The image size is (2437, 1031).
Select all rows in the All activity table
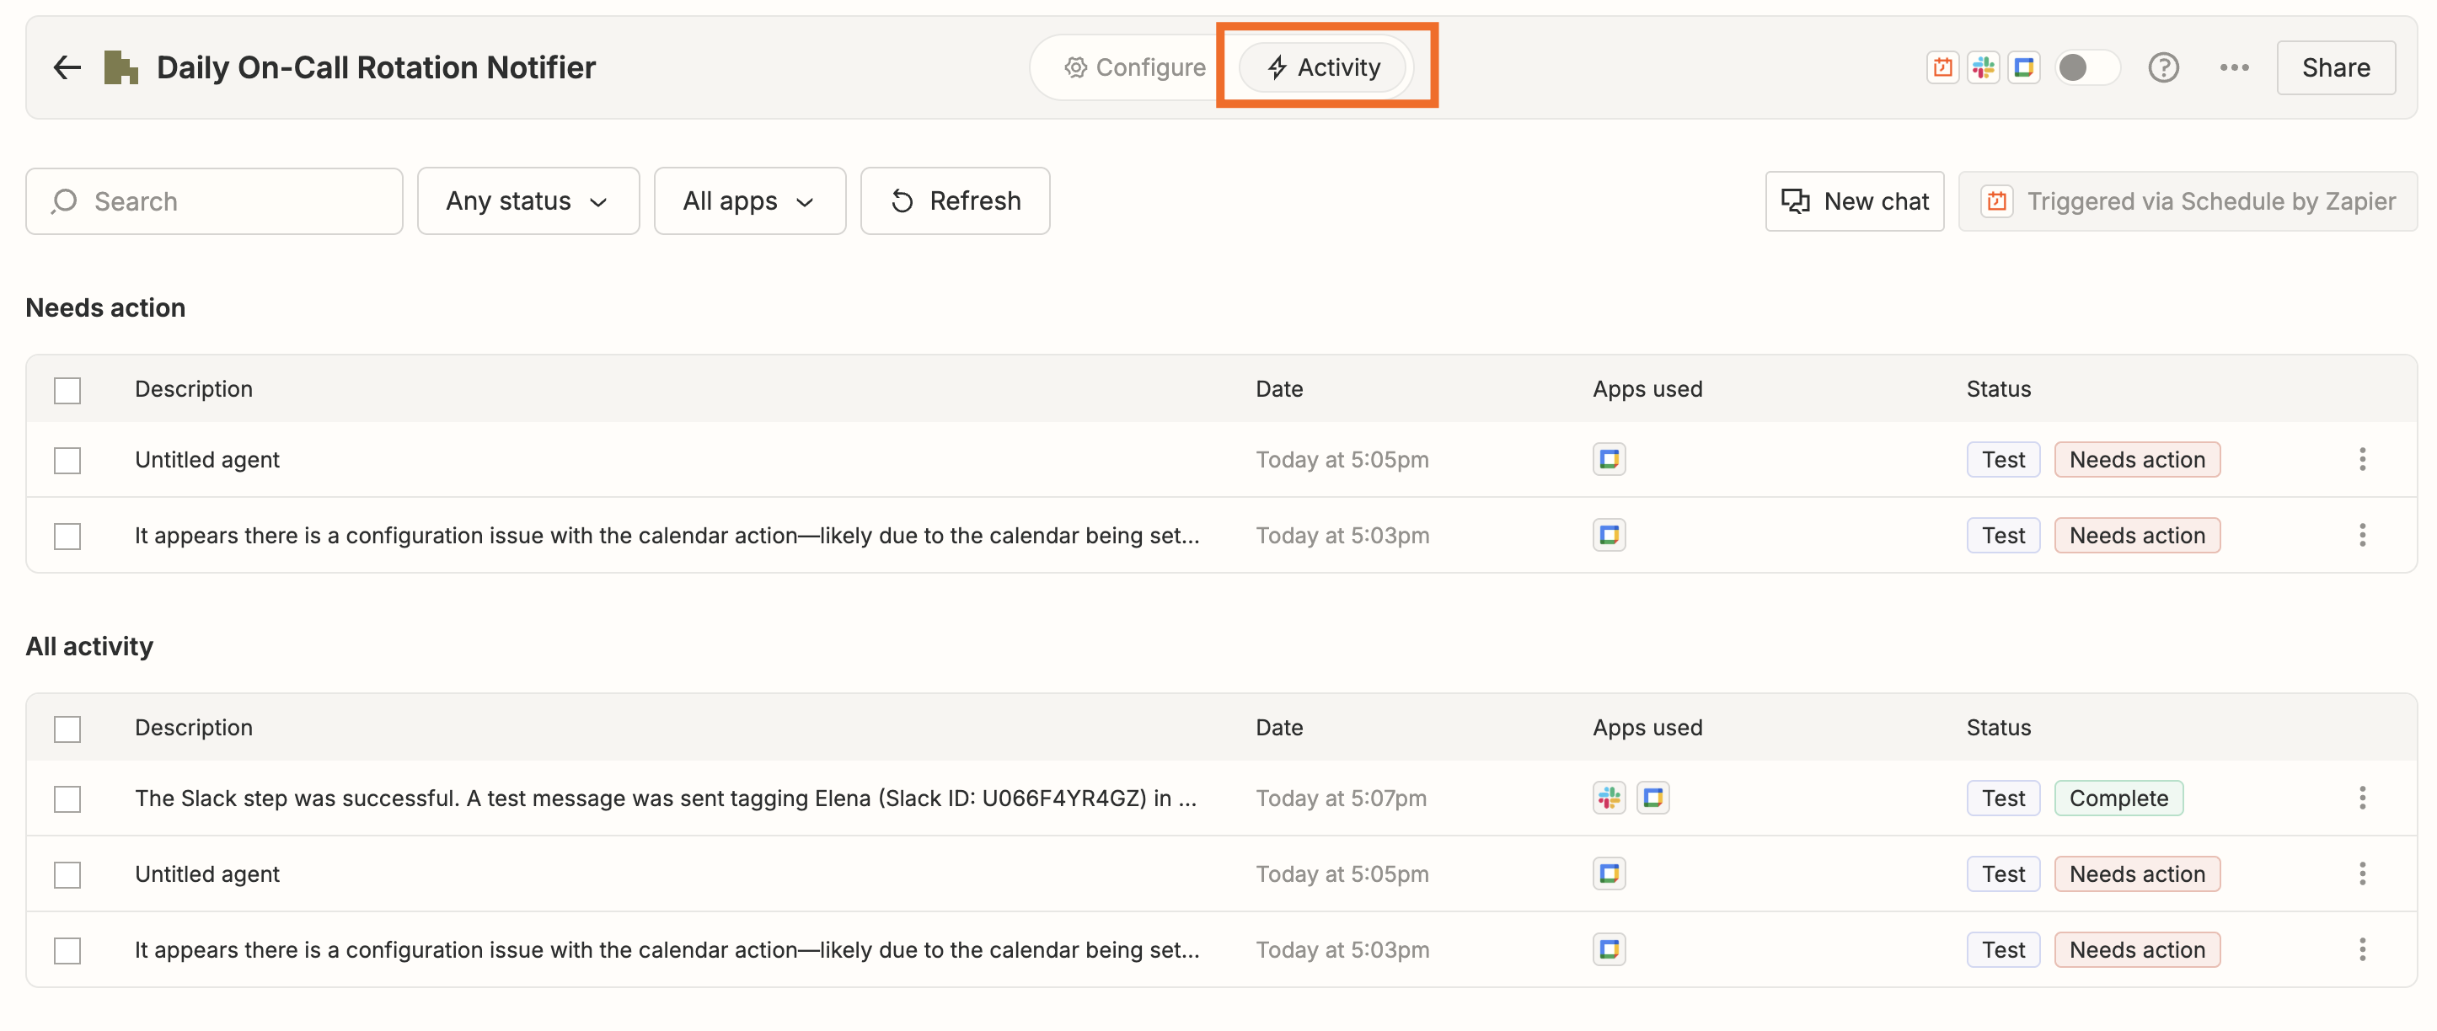tap(67, 729)
